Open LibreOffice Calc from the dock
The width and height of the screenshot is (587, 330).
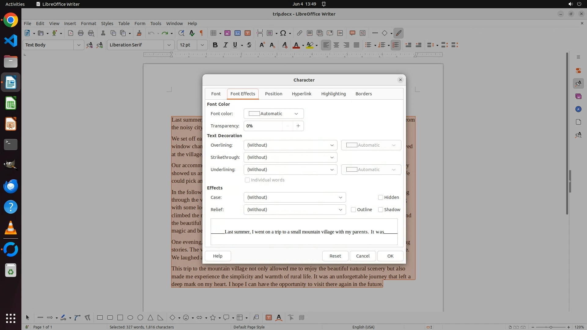(11, 103)
